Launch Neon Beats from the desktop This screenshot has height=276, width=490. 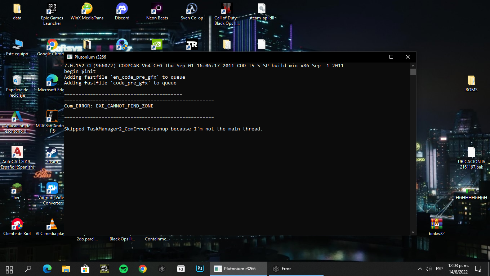(x=157, y=11)
